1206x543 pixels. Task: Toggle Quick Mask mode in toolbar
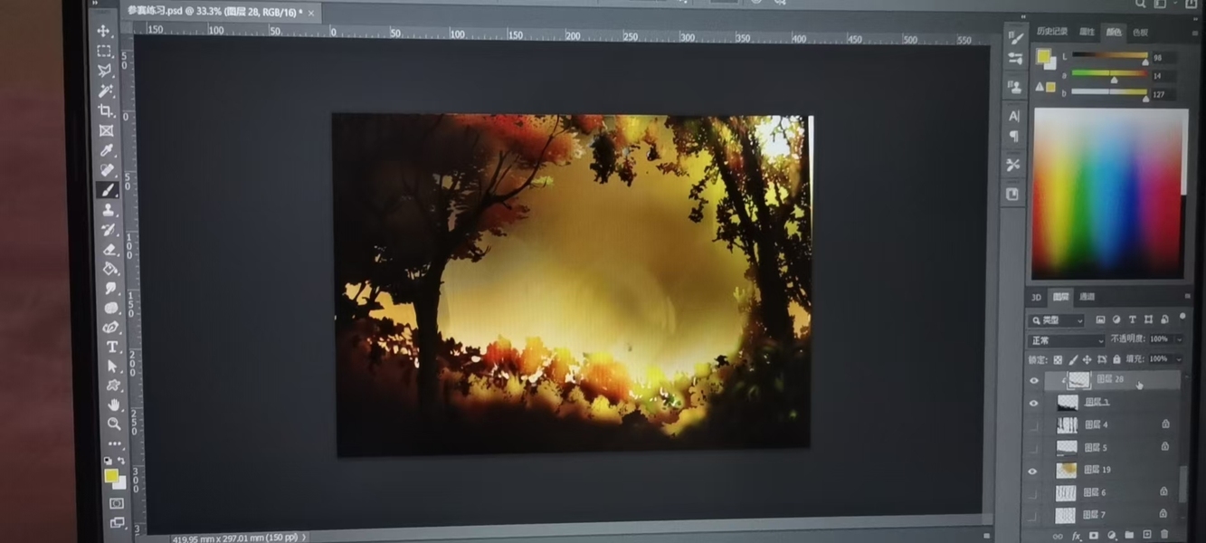pyautogui.click(x=117, y=503)
